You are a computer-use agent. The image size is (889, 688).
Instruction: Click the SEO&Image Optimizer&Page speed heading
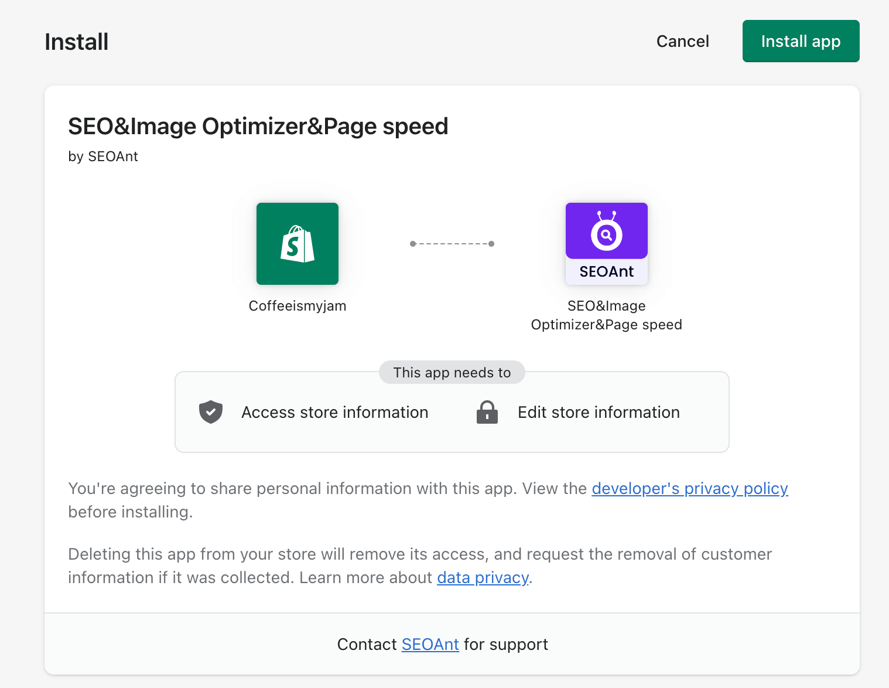[258, 127]
